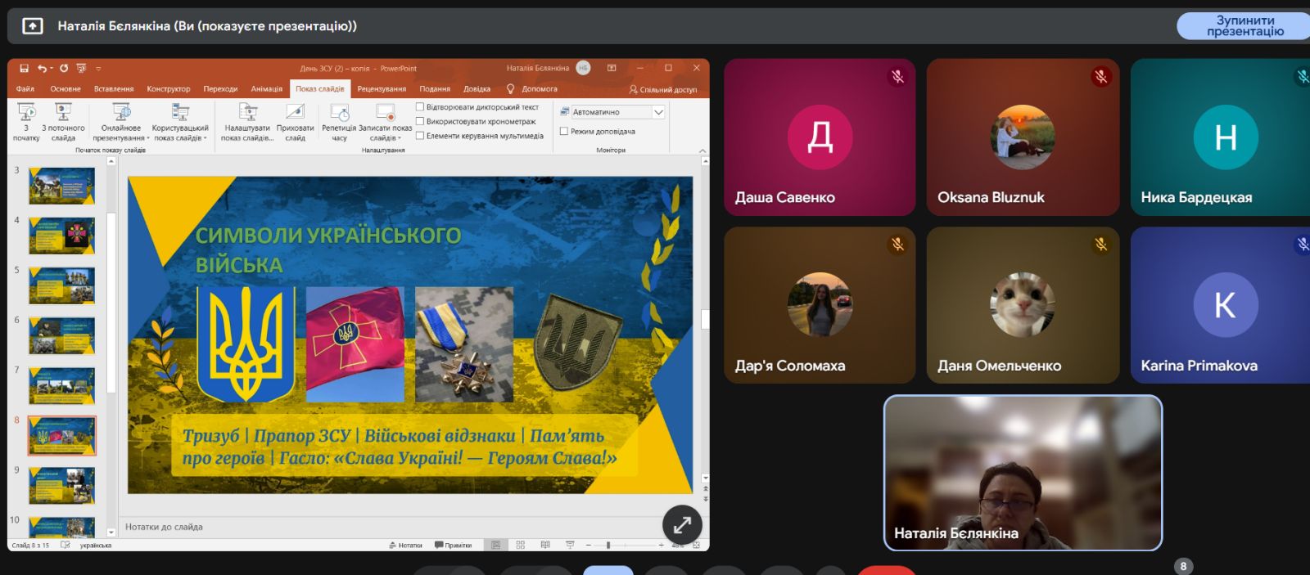Switch to Slide Sorter view in status bar
Image resolution: width=1310 pixels, height=575 pixels.
click(x=521, y=545)
